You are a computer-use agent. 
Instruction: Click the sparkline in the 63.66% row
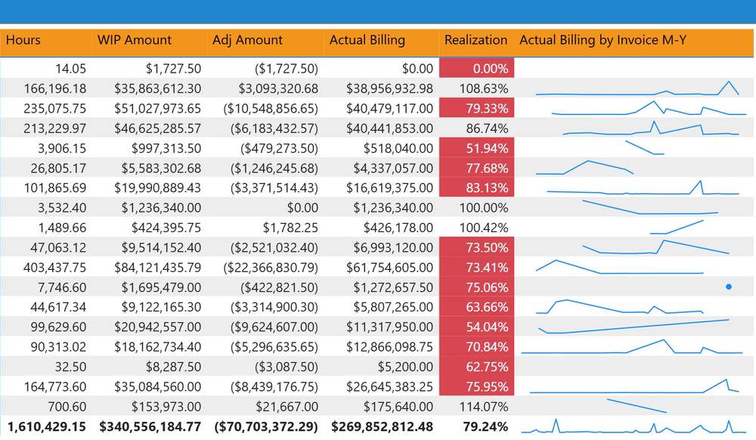(620, 306)
